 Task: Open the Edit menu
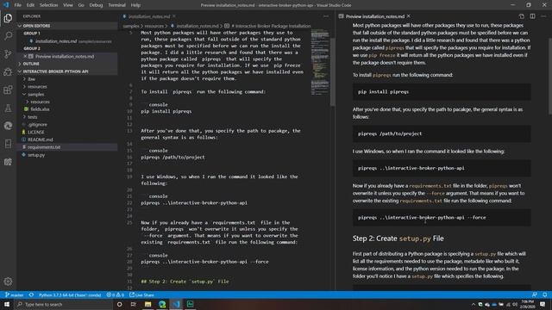(x=31, y=5)
